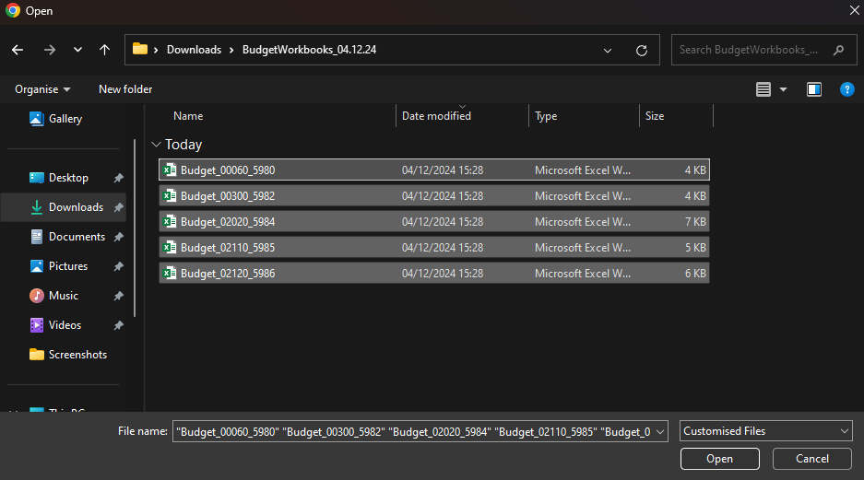The height and width of the screenshot is (480, 864).
Task: Click the view layout icon
Action: pos(763,89)
